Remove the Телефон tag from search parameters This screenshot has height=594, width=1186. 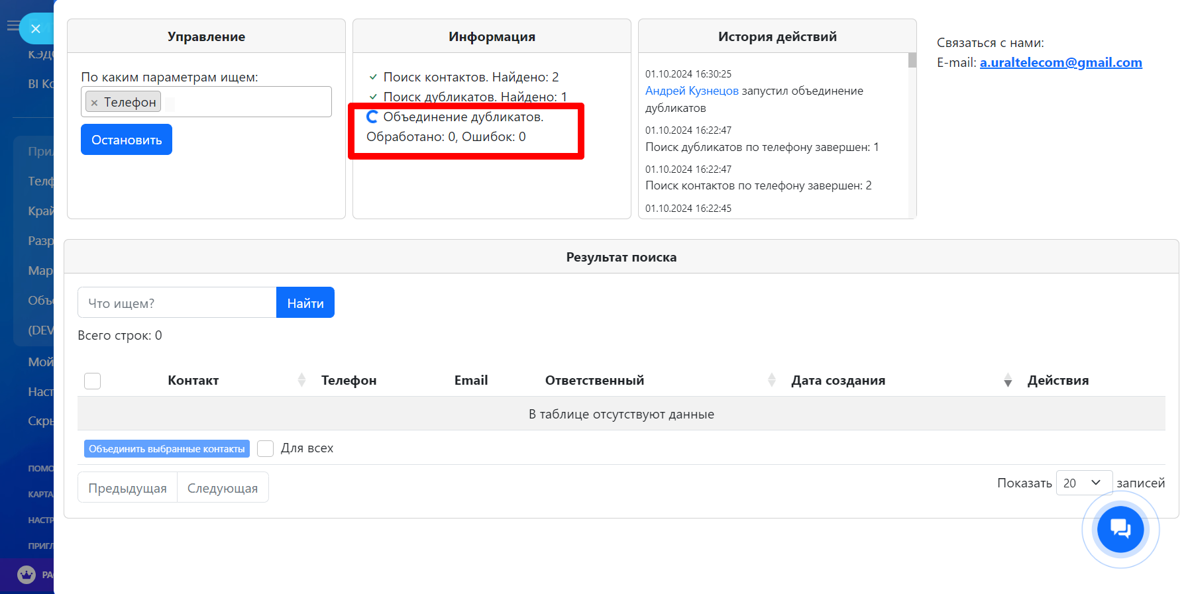[x=95, y=103]
